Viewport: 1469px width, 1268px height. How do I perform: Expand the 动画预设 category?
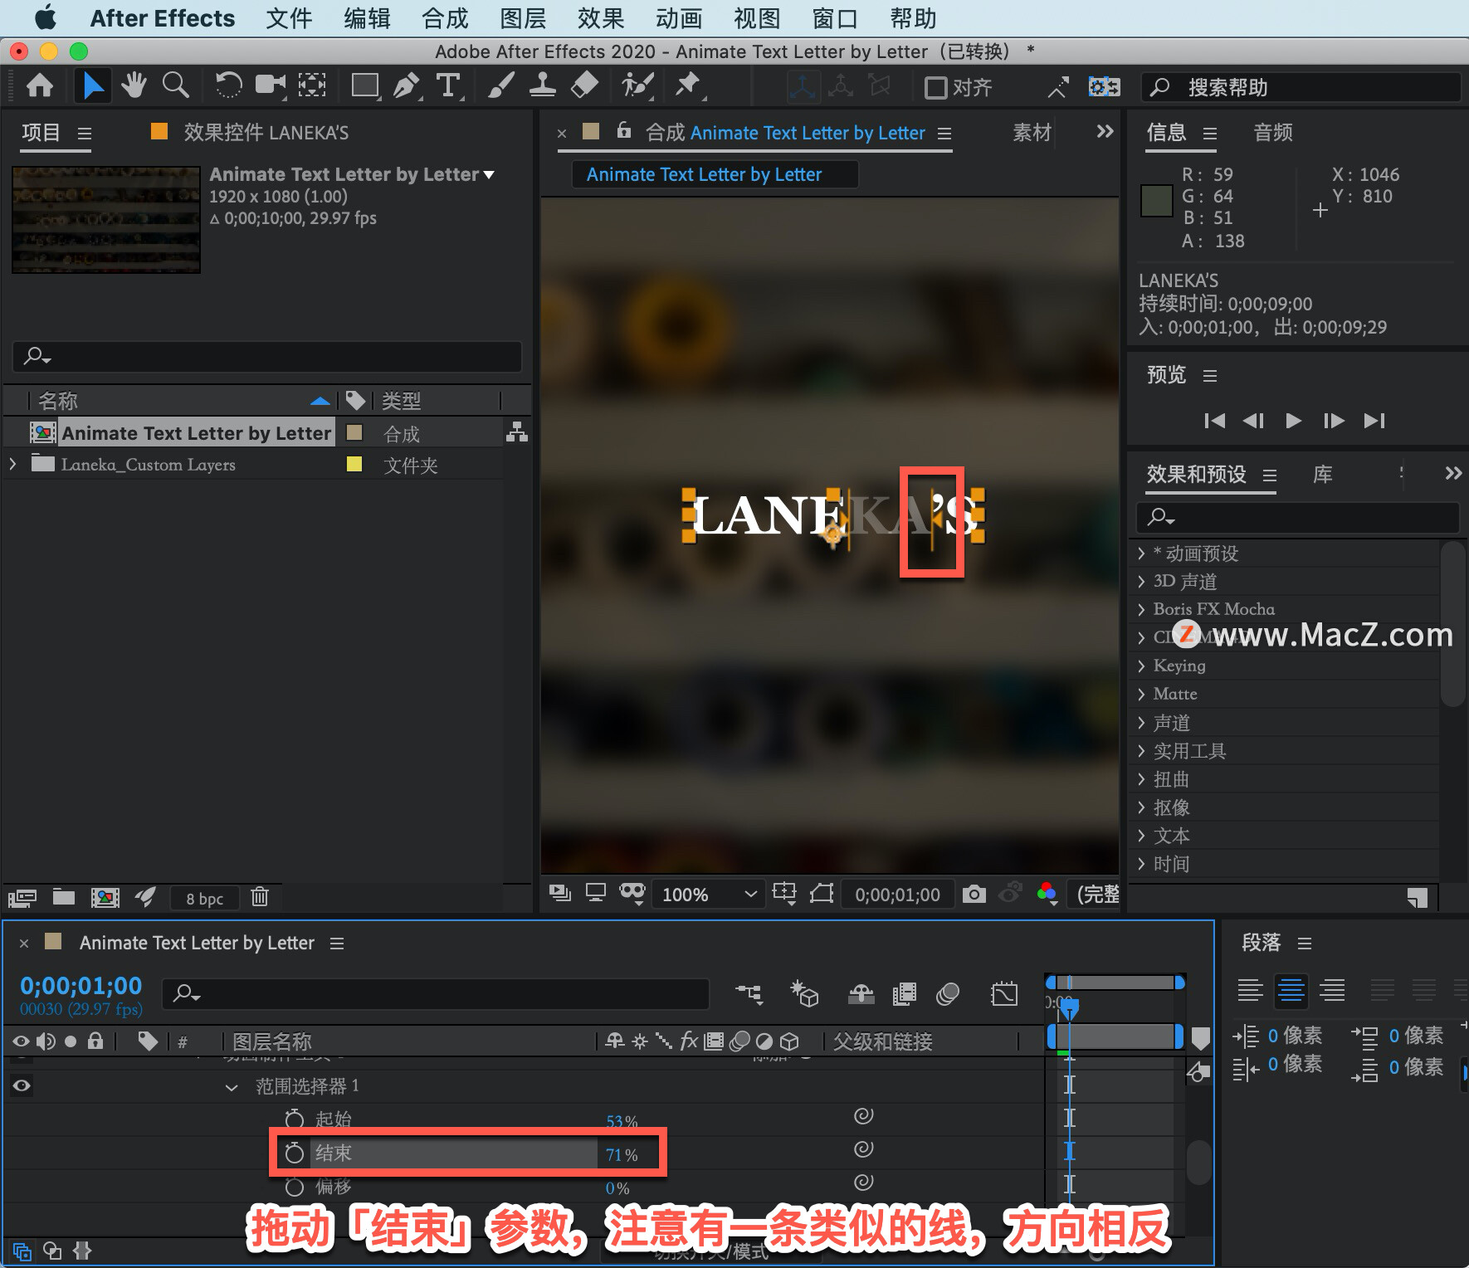pyautogui.click(x=1141, y=554)
